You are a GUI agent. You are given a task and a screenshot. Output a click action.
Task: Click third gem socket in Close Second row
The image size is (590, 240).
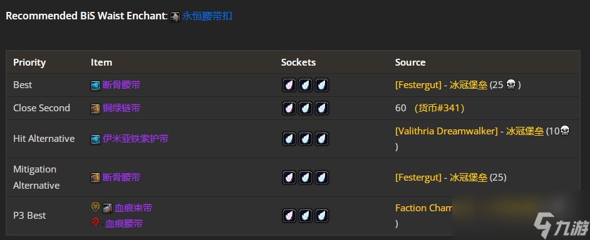pos(322,108)
